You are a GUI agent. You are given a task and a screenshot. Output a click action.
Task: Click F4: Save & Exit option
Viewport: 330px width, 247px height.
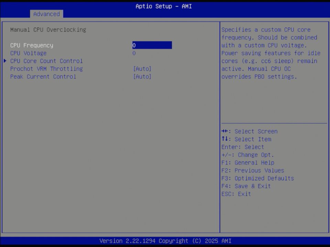[246, 186]
